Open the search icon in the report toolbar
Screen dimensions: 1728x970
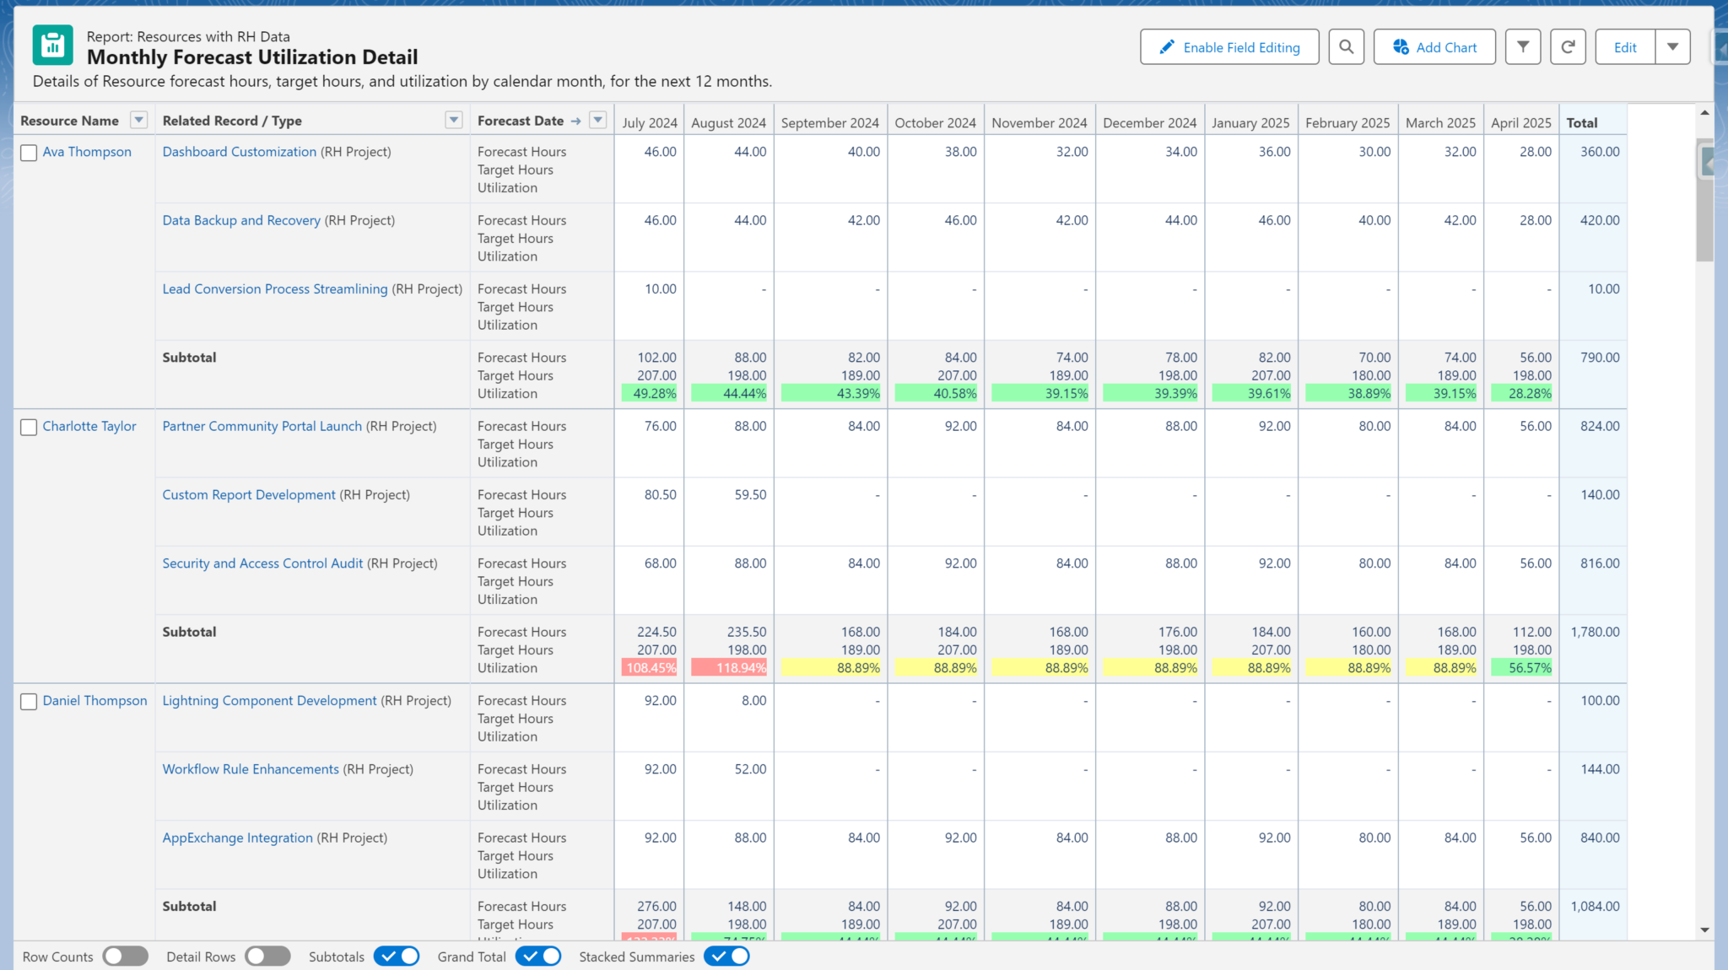pos(1347,47)
